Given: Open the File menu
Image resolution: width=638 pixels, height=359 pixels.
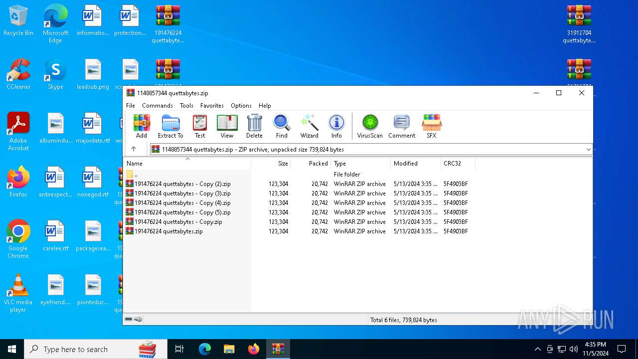Looking at the screenshot, I should click(x=131, y=106).
